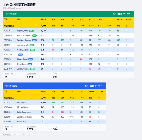The image size is (142, 140).
Task: Click the name Luisa Sobalvarro
Action: [24, 112]
